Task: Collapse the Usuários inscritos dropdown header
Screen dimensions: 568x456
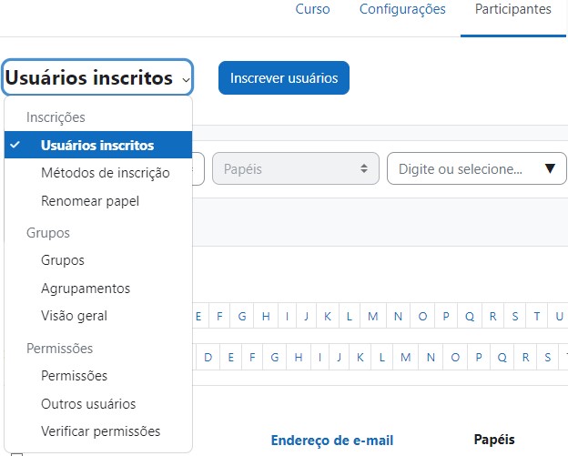Action: (x=97, y=78)
